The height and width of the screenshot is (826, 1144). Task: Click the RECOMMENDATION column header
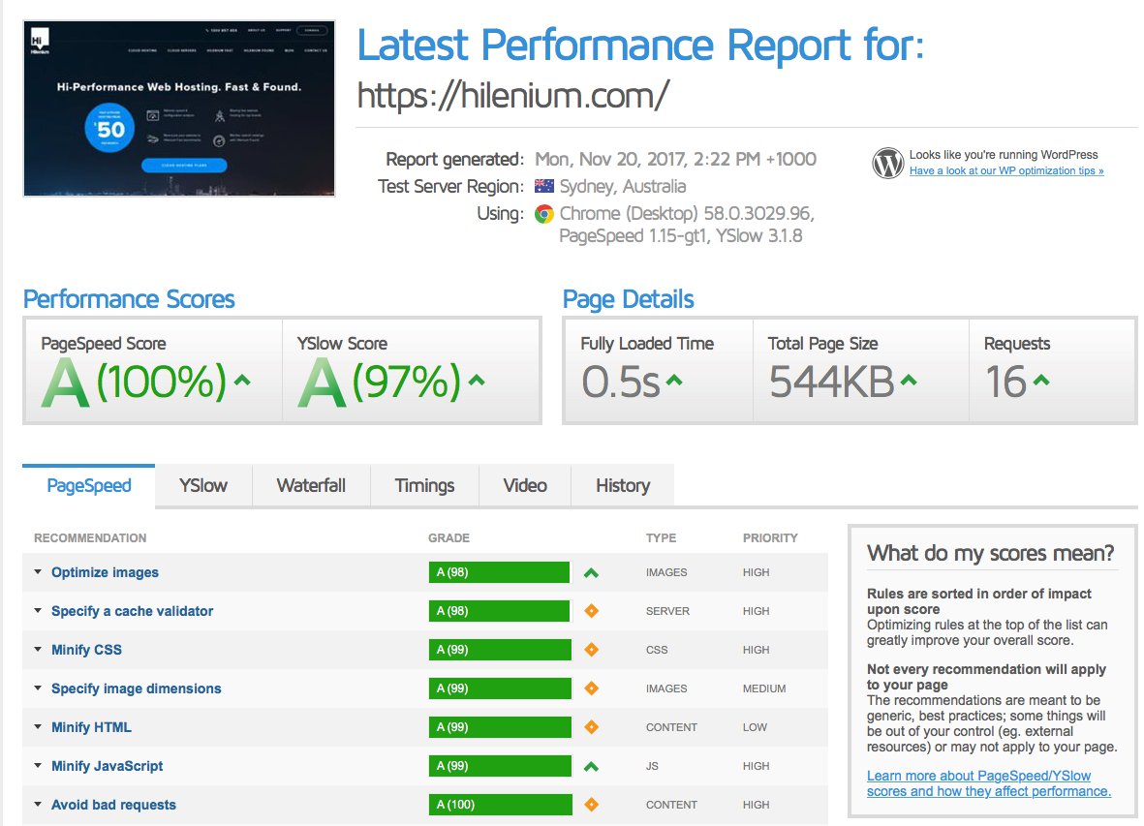[90, 538]
